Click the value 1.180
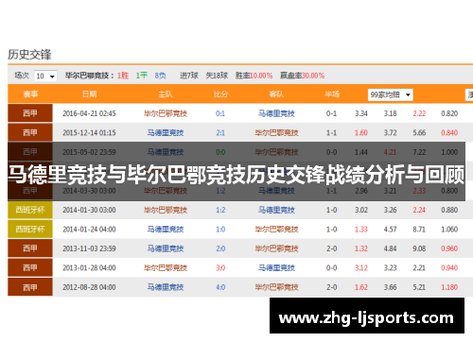473x342 pixels. click(449, 287)
